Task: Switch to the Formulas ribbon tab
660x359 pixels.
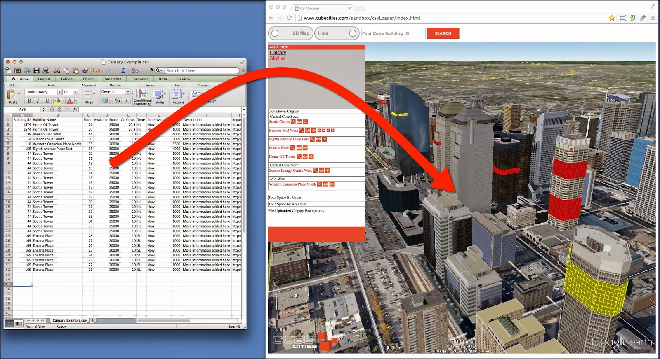Action: coord(140,79)
